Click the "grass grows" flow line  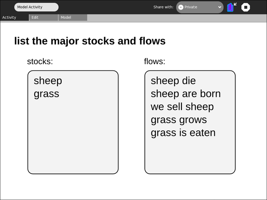(x=179, y=120)
